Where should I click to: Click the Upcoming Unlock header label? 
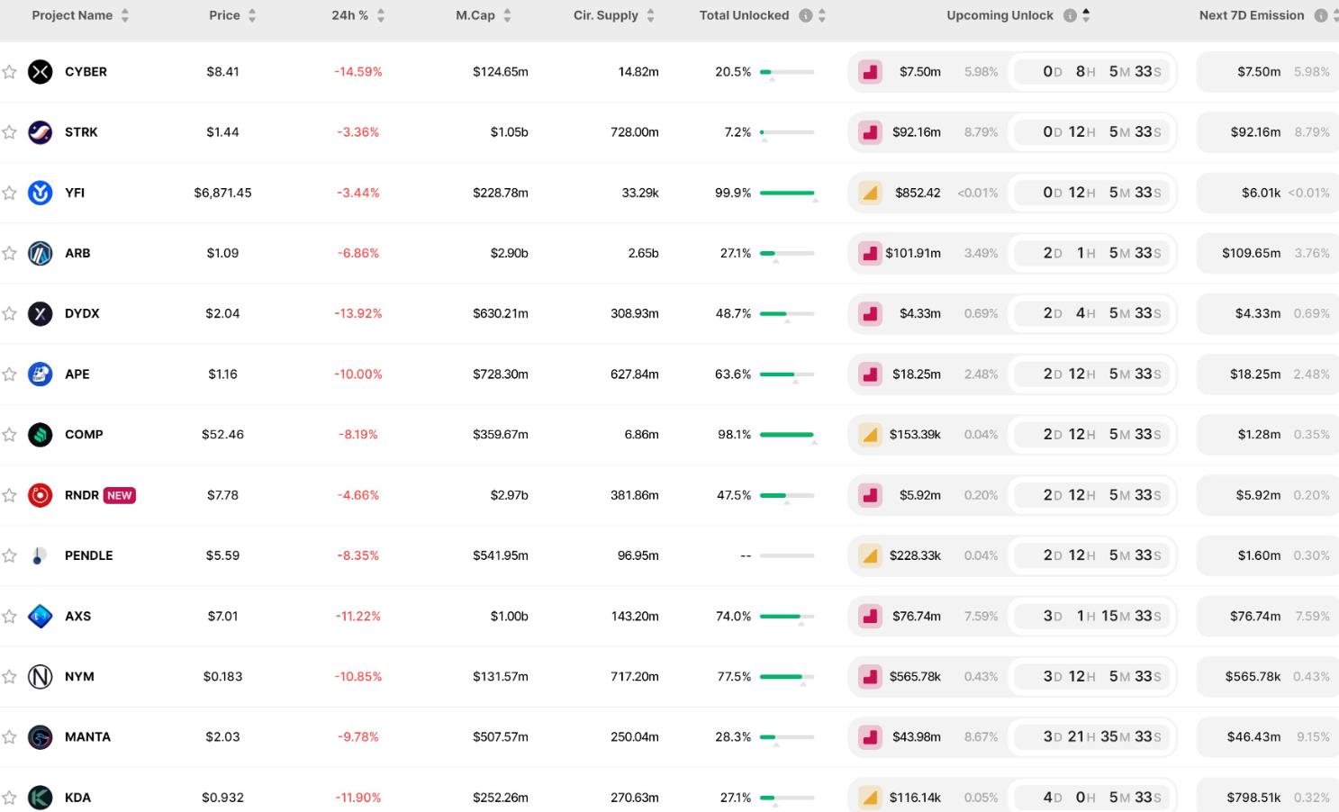(x=1000, y=15)
